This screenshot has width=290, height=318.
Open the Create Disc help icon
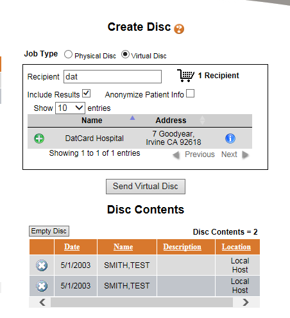[179, 29]
